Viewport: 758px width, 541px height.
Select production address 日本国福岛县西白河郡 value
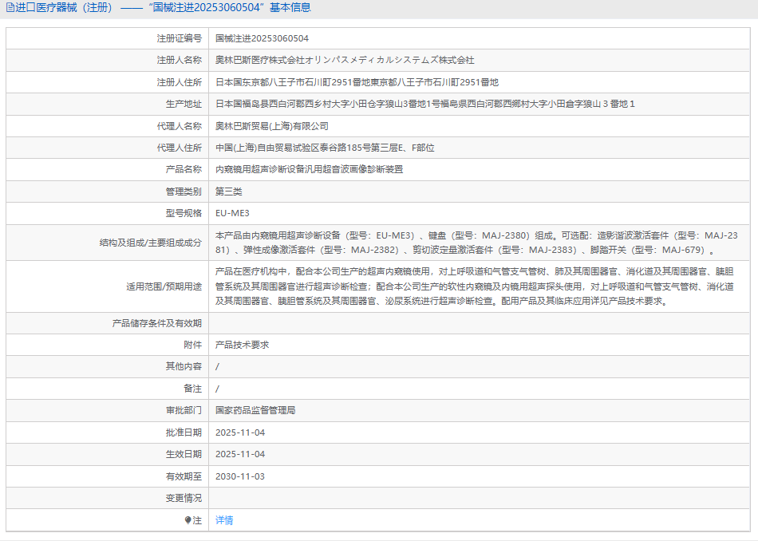click(x=425, y=104)
